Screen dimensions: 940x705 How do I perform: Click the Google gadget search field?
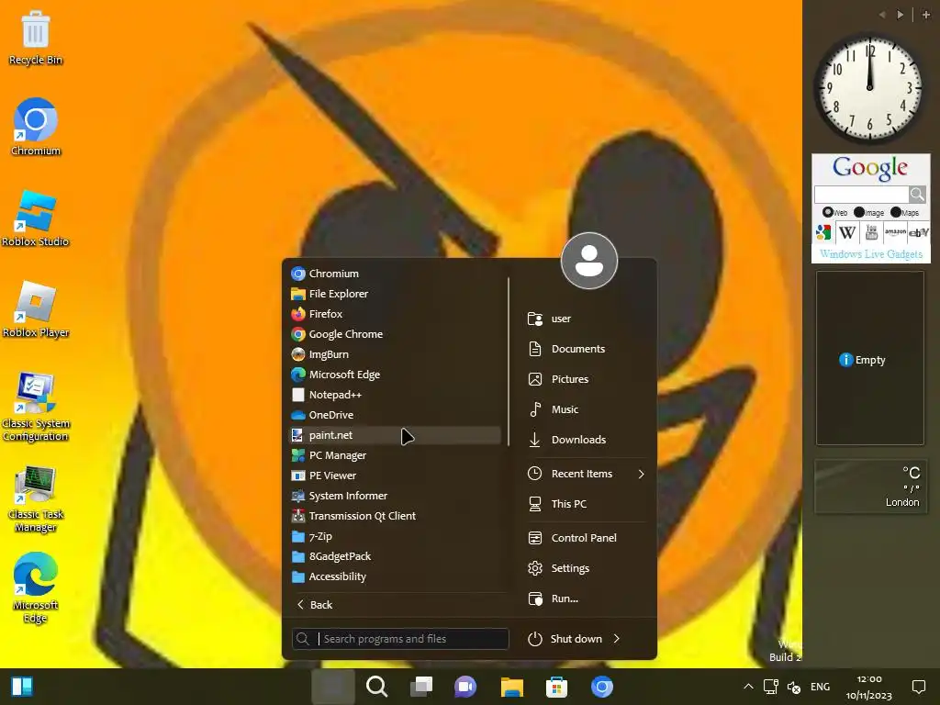[x=861, y=195]
